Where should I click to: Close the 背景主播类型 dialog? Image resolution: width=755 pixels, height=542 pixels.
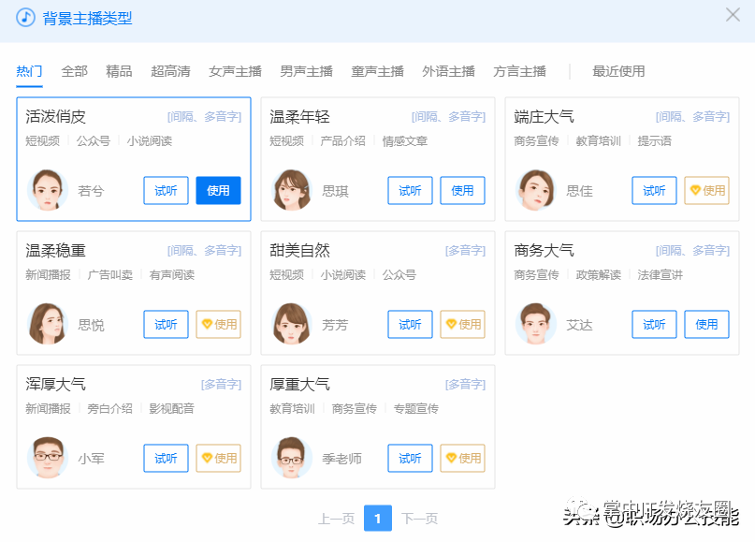click(733, 14)
